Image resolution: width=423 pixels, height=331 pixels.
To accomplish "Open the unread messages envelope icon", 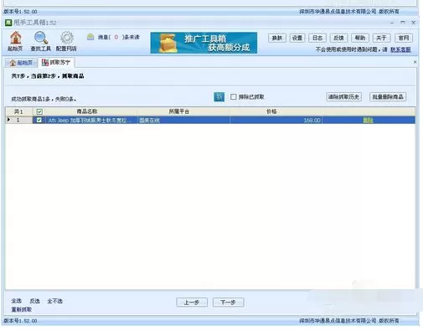I will point(90,37).
